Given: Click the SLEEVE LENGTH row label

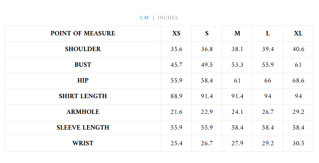Looking at the screenshot, I should pyautogui.click(x=83, y=128).
